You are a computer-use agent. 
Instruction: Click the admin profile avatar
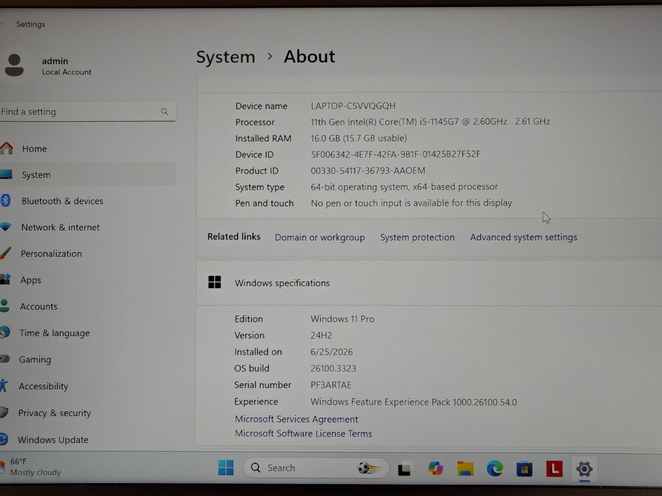pos(14,65)
